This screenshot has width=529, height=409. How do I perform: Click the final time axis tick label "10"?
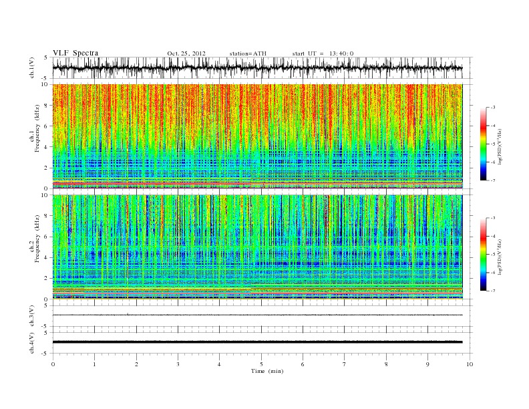470,364
